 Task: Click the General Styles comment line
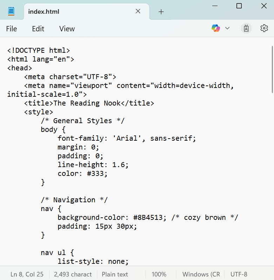[x=83, y=121]
